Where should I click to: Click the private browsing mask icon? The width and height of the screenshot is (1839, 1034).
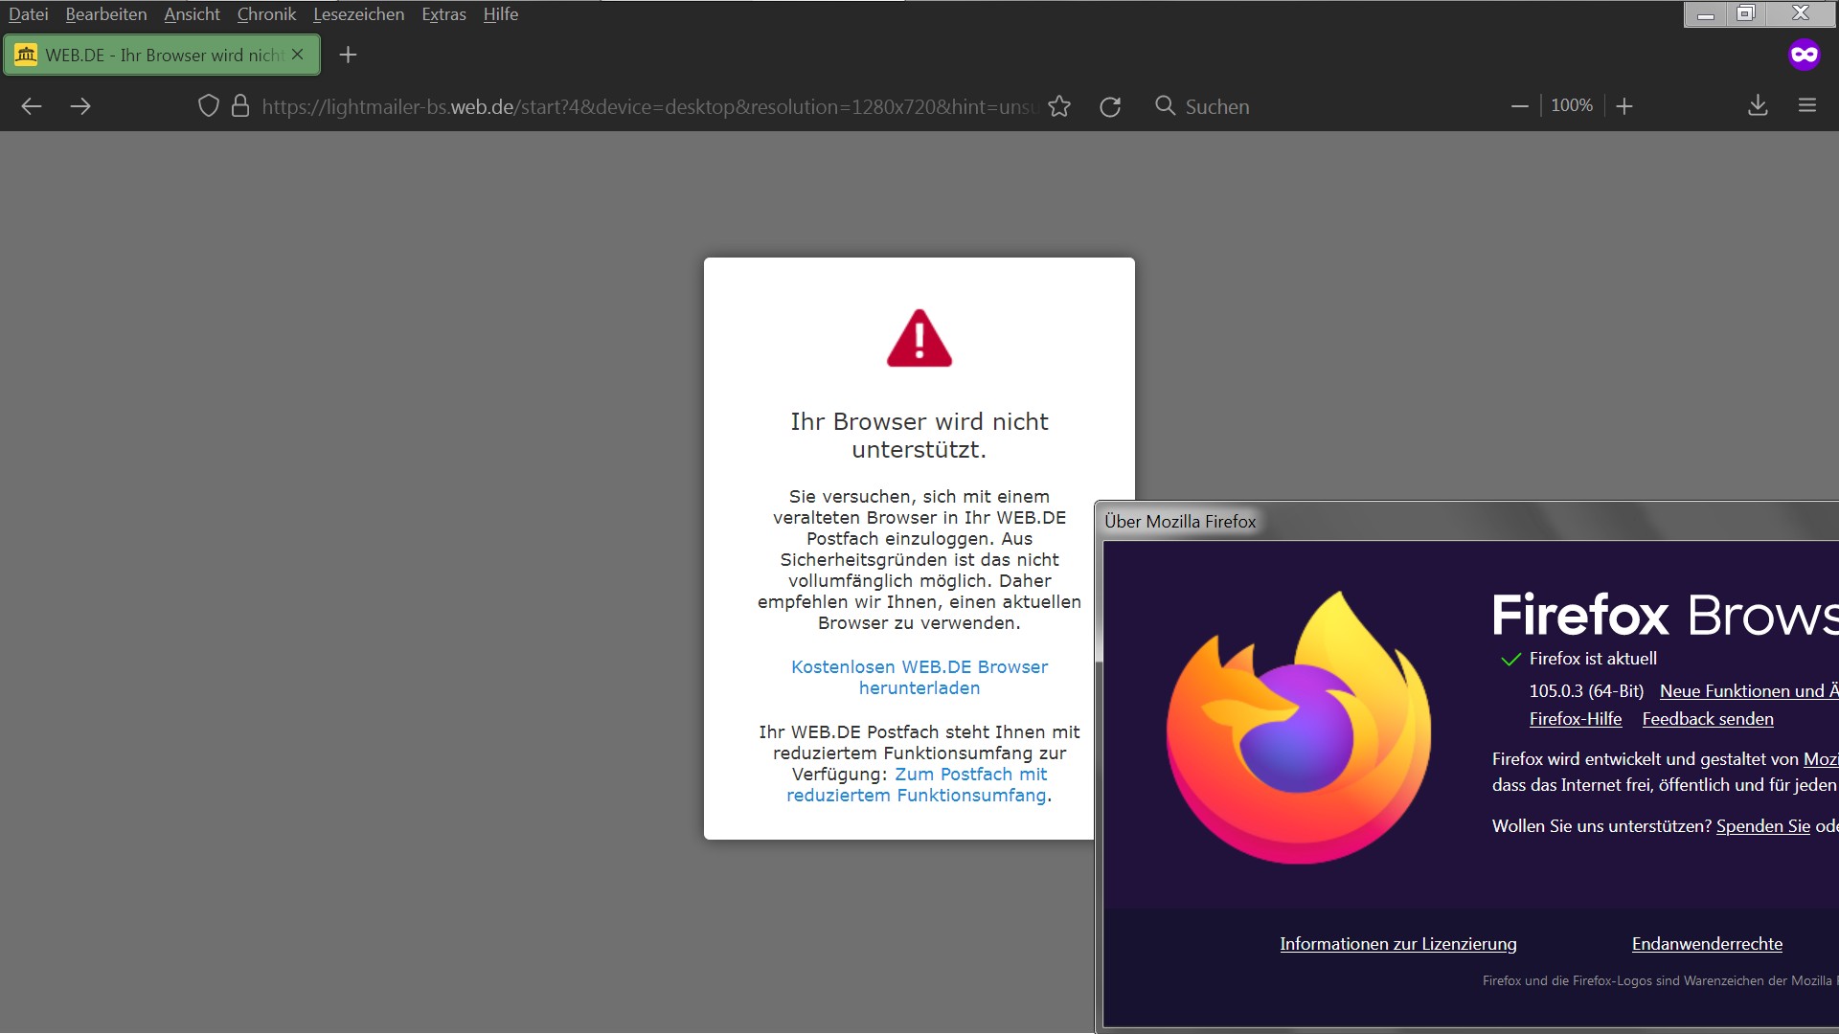click(x=1804, y=55)
